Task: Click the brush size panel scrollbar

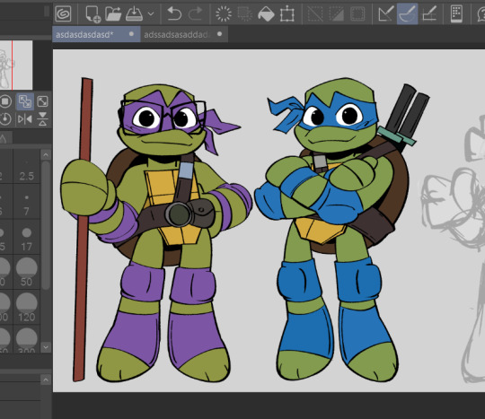Action: [x=46, y=225]
